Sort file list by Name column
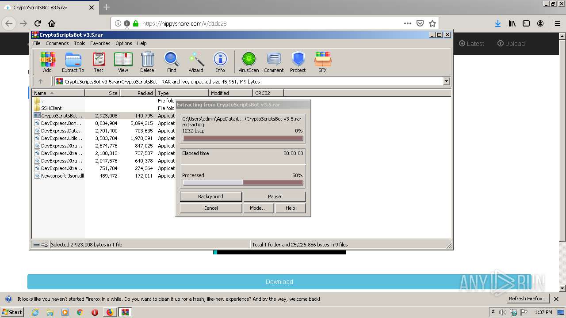The height and width of the screenshot is (318, 566). click(x=58, y=93)
